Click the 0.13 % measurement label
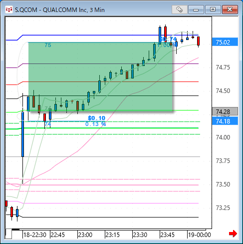Image resolution: width=243 pixels, height=244 pixels. point(96,124)
